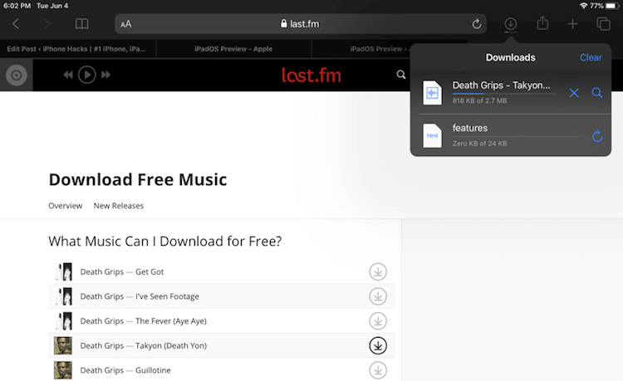Open the Guillotine track link
Image resolution: width=623 pixels, height=381 pixels.
[x=153, y=370]
